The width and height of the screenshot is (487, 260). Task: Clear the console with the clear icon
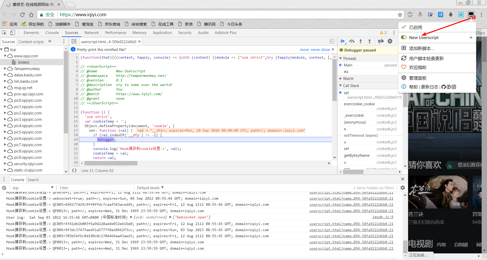pos(4,188)
